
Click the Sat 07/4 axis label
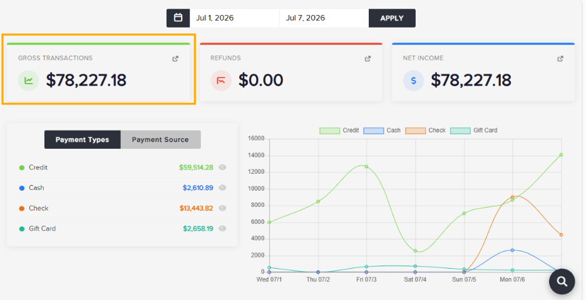(415, 279)
